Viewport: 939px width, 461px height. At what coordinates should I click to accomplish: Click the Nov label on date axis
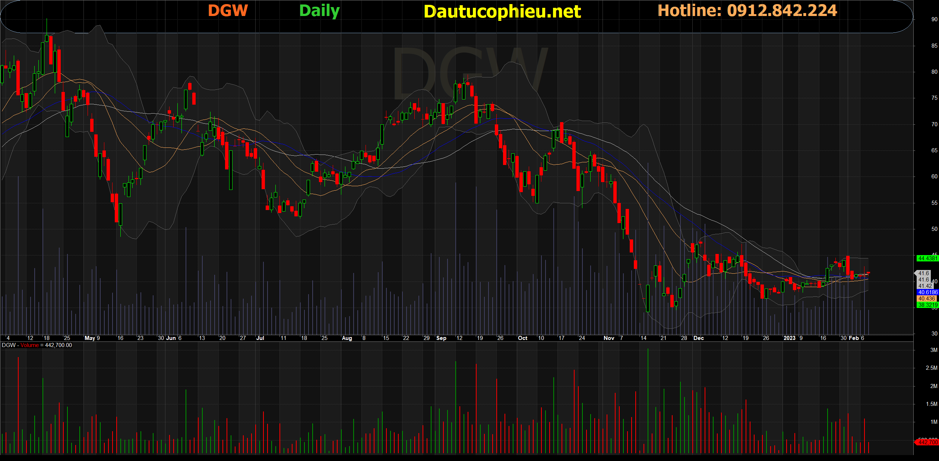[608, 338]
